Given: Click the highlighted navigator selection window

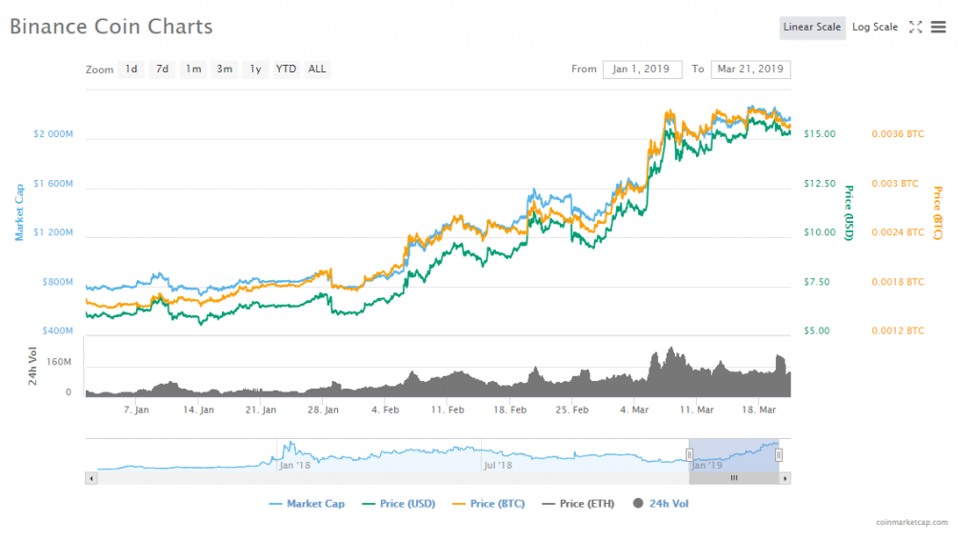Looking at the screenshot, I should [x=734, y=455].
